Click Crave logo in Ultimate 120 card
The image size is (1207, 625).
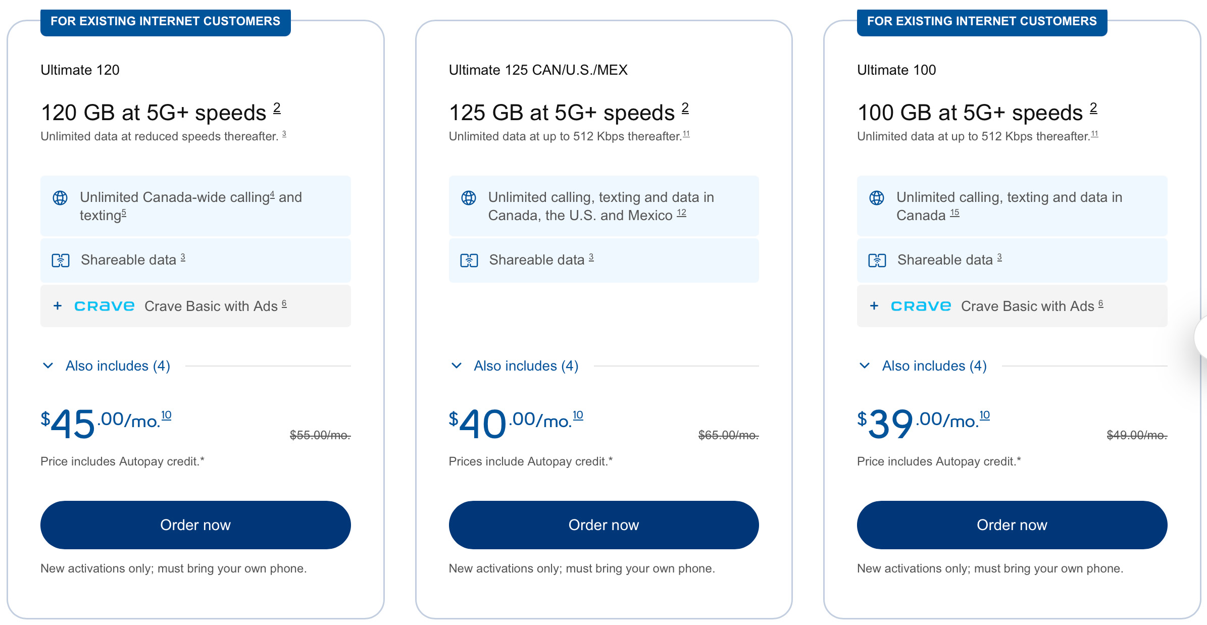tap(104, 306)
